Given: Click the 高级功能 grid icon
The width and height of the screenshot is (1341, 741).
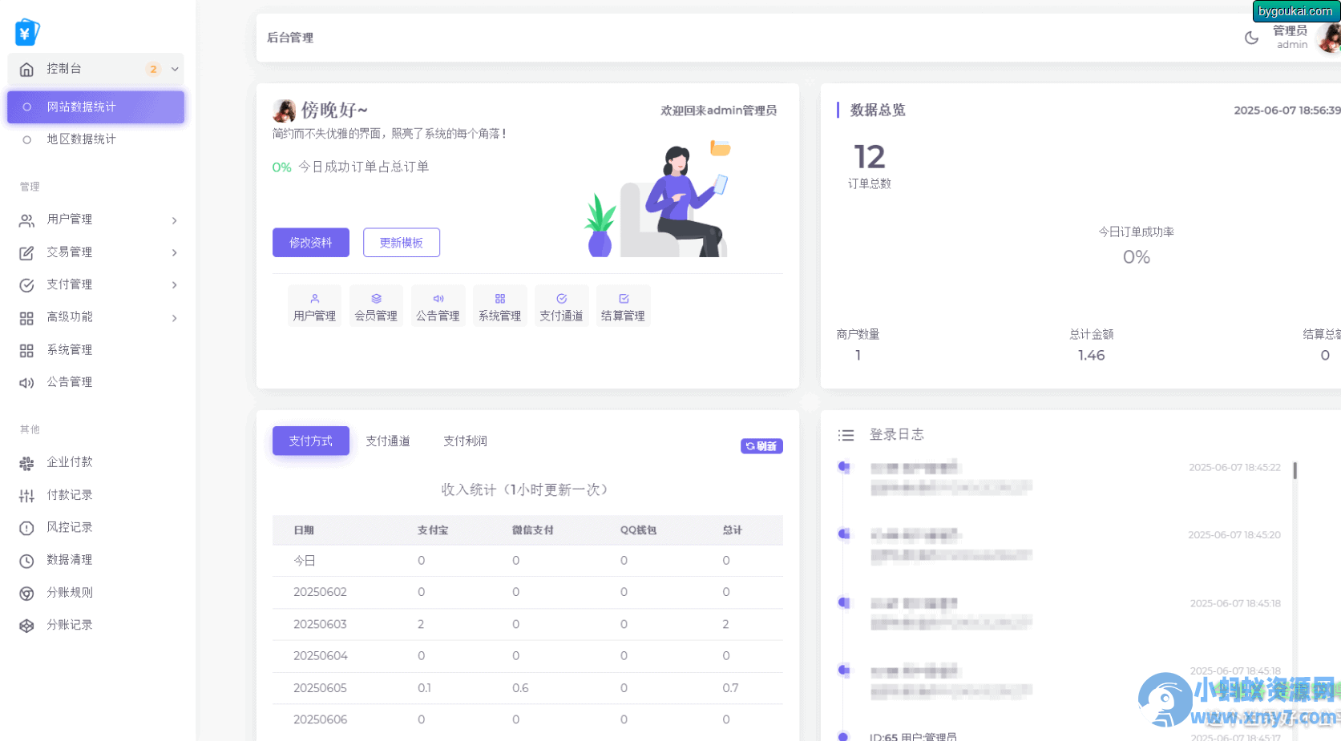Looking at the screenshot, I should click(26, 318).
